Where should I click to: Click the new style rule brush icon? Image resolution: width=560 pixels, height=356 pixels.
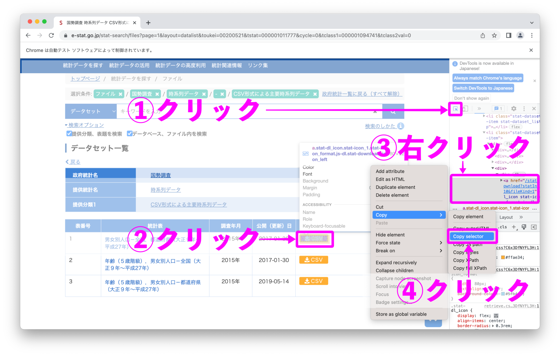tap(524, 227)
